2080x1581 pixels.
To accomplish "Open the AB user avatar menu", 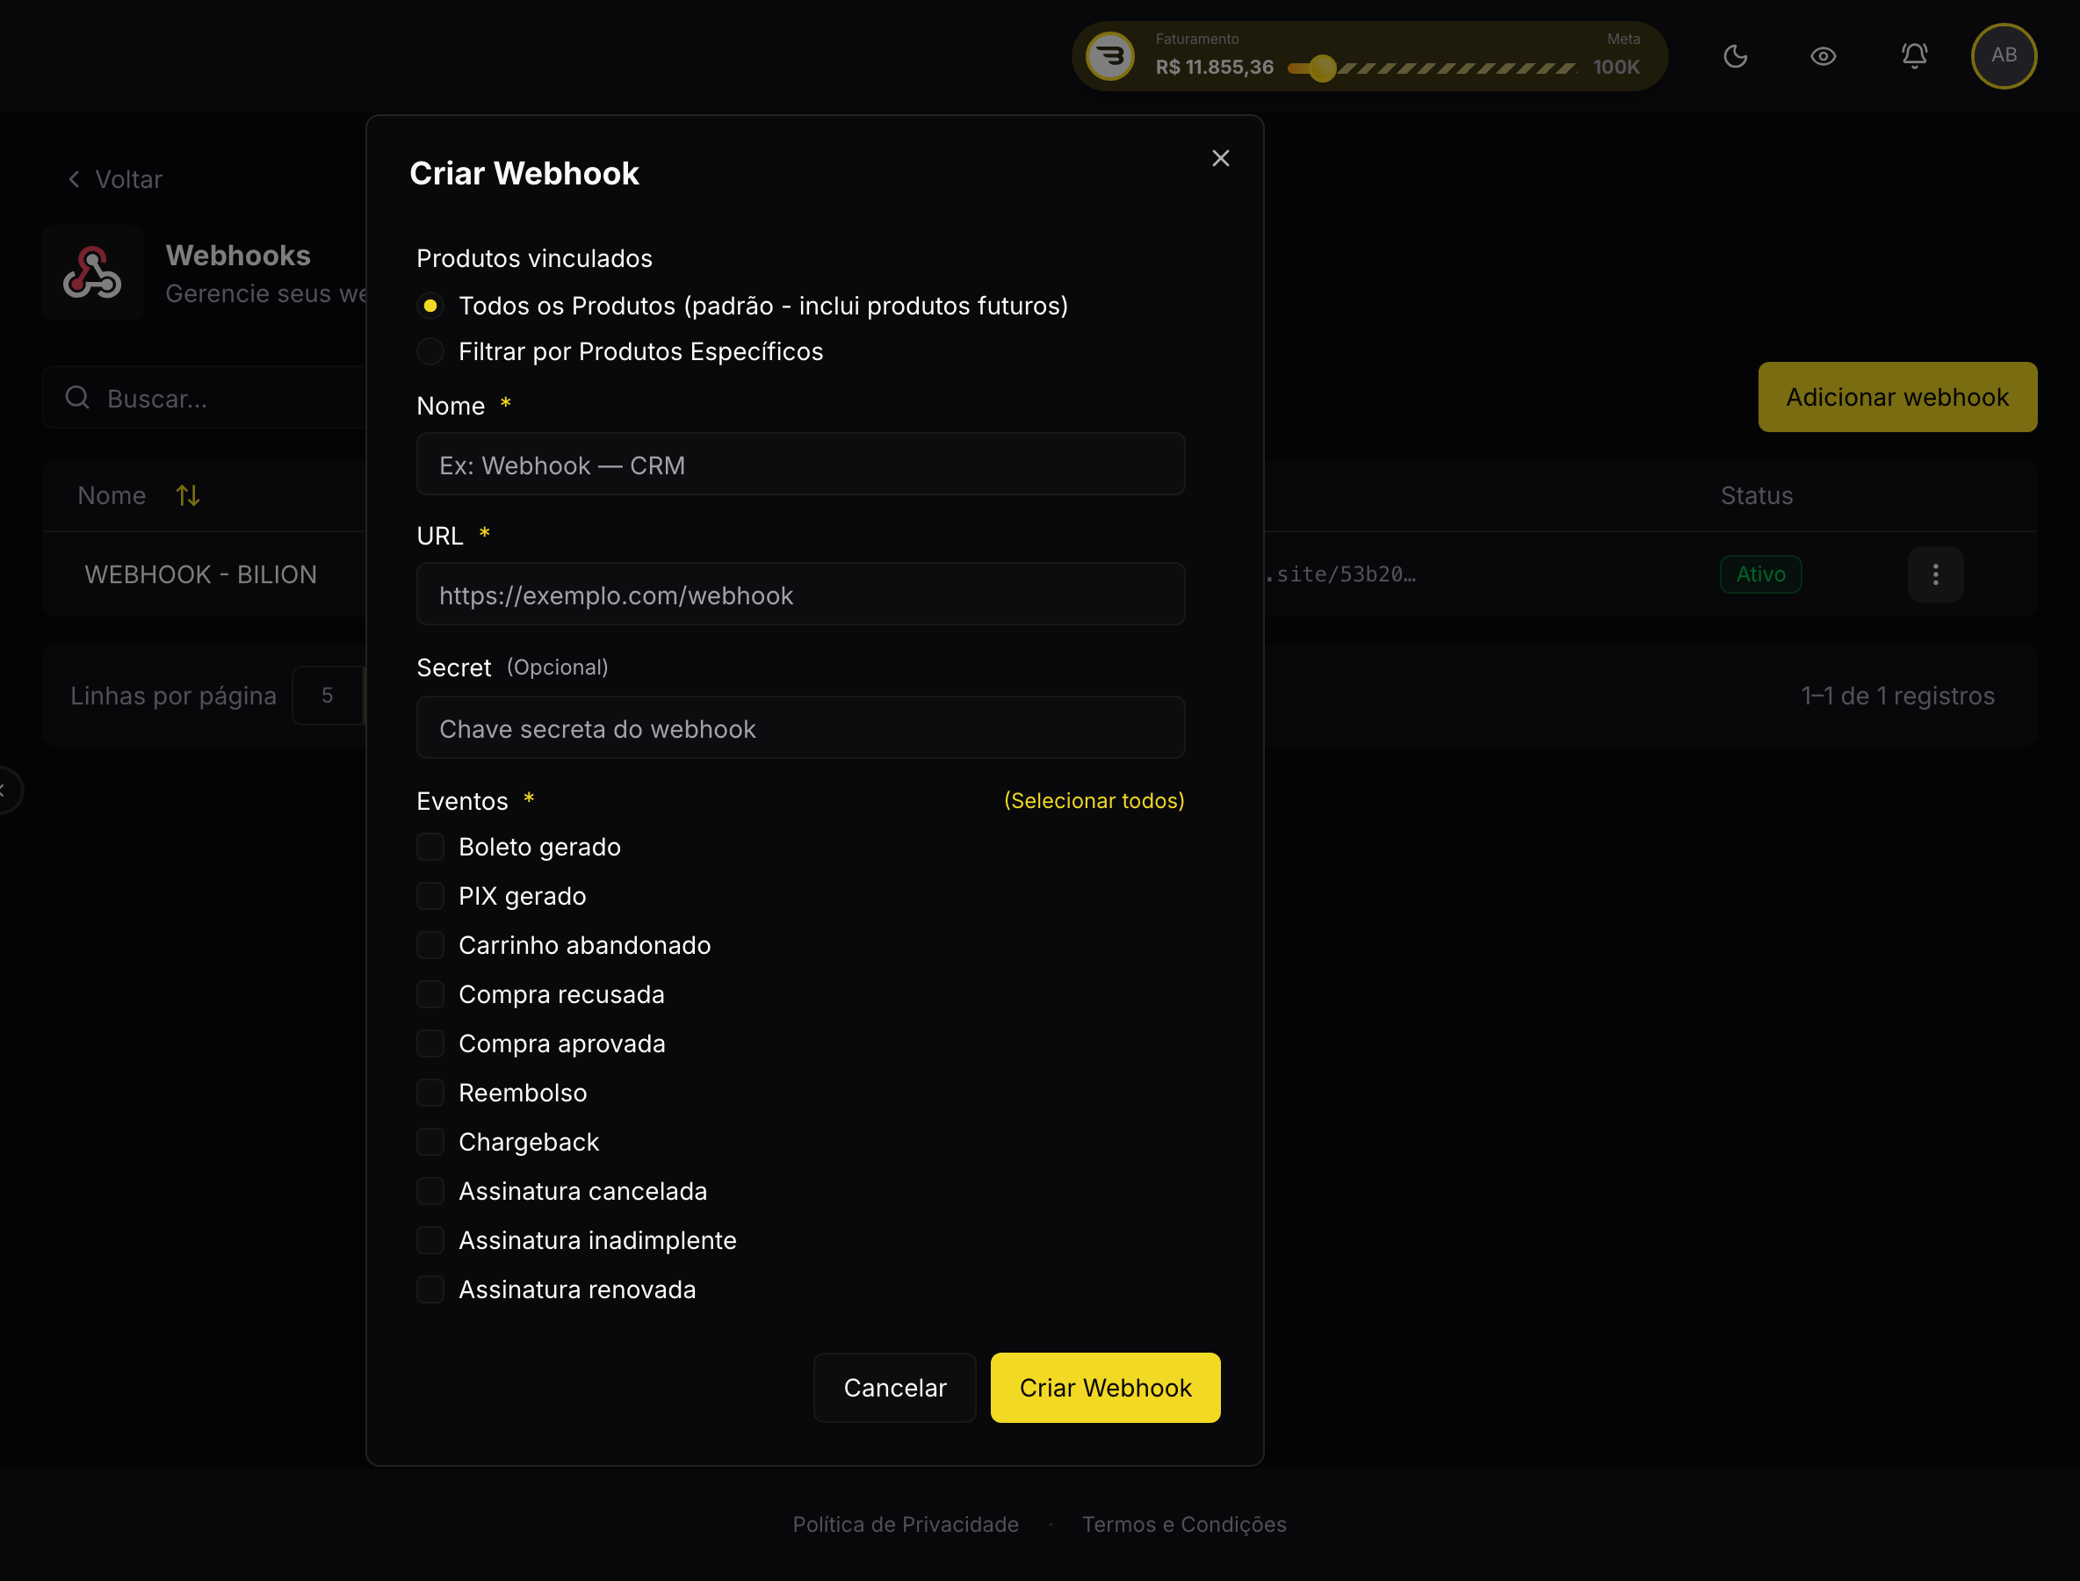I will [2004, 55].
